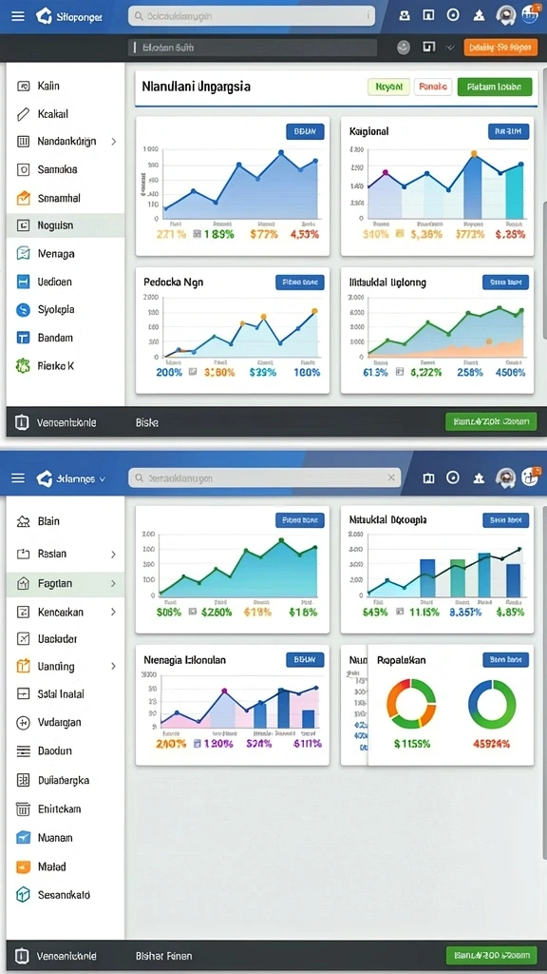The width and height of the screenshot is (547, 974).
Task: Expand the Raslan submenu arrow
Action: click(x=113, y=555)
